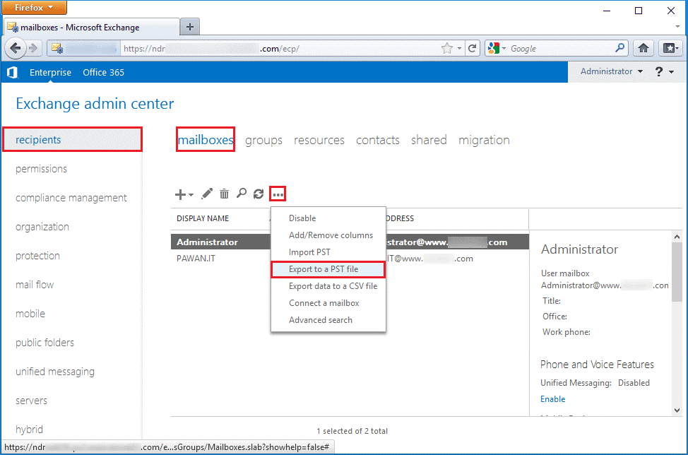688x455 pixels.
Task: Click the add new mailbox plus icon
Action: pos(180,194)
